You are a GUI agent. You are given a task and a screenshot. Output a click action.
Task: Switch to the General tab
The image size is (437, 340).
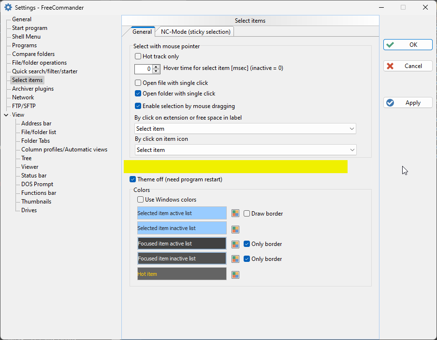(142, 32)
